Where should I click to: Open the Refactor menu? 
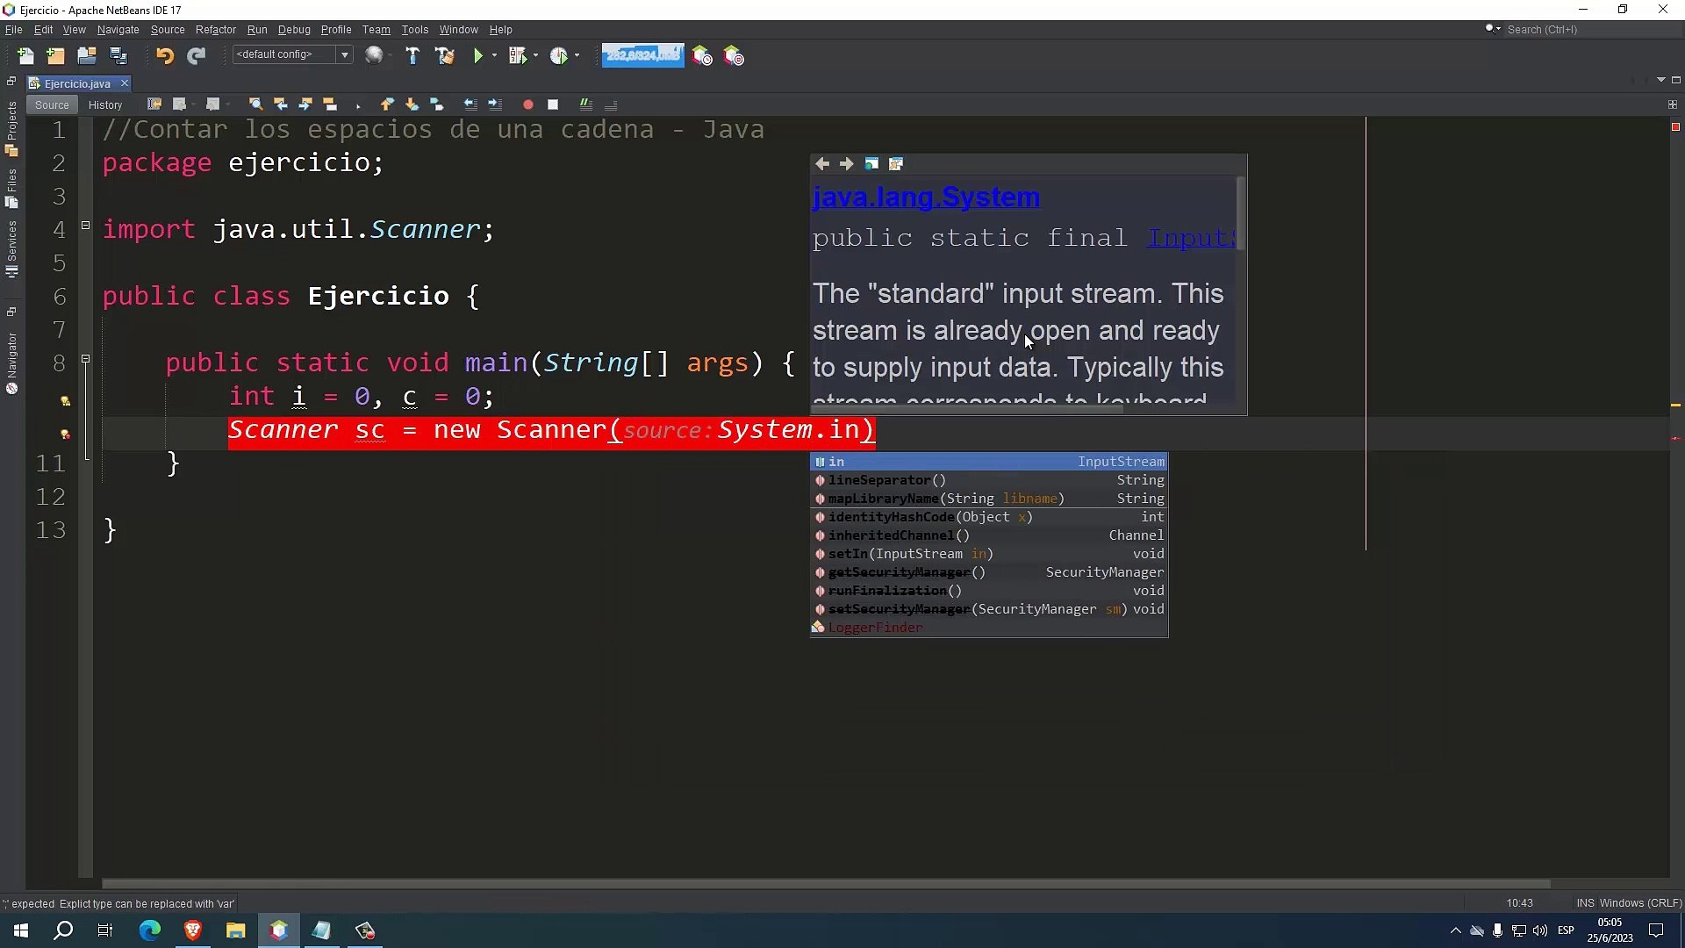(x=215, y=30)
